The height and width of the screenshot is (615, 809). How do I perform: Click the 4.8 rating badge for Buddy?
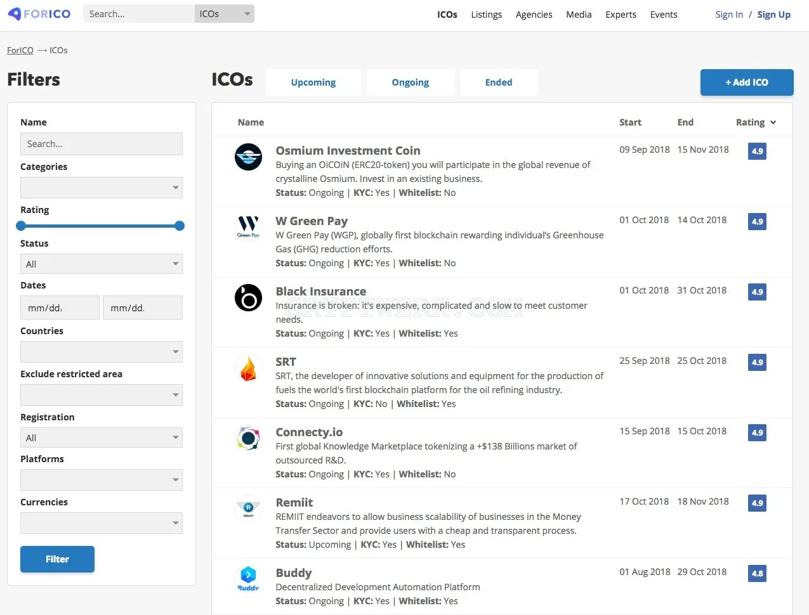click(757, 573)
